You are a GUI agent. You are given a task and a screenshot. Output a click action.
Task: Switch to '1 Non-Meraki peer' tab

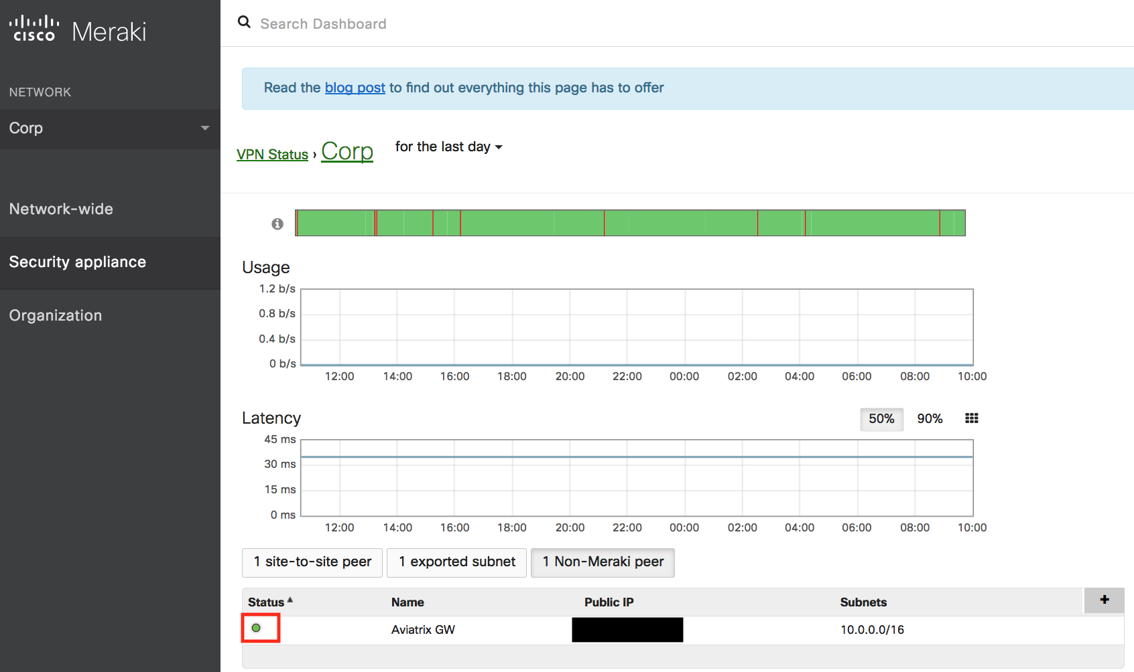point(603,562)
